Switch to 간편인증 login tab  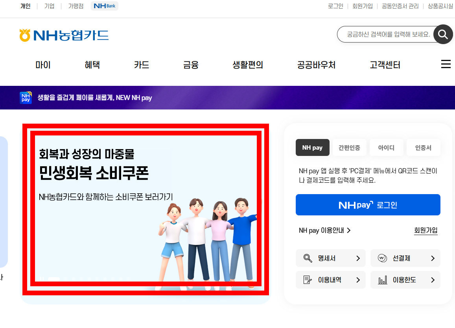[349, 148]
